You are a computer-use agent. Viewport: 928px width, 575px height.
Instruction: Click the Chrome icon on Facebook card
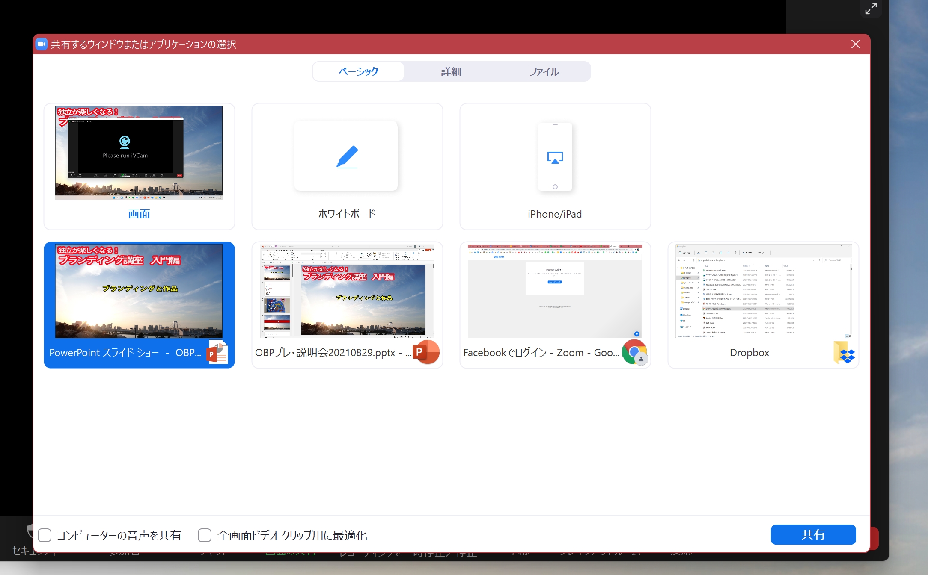click(634, 352)
